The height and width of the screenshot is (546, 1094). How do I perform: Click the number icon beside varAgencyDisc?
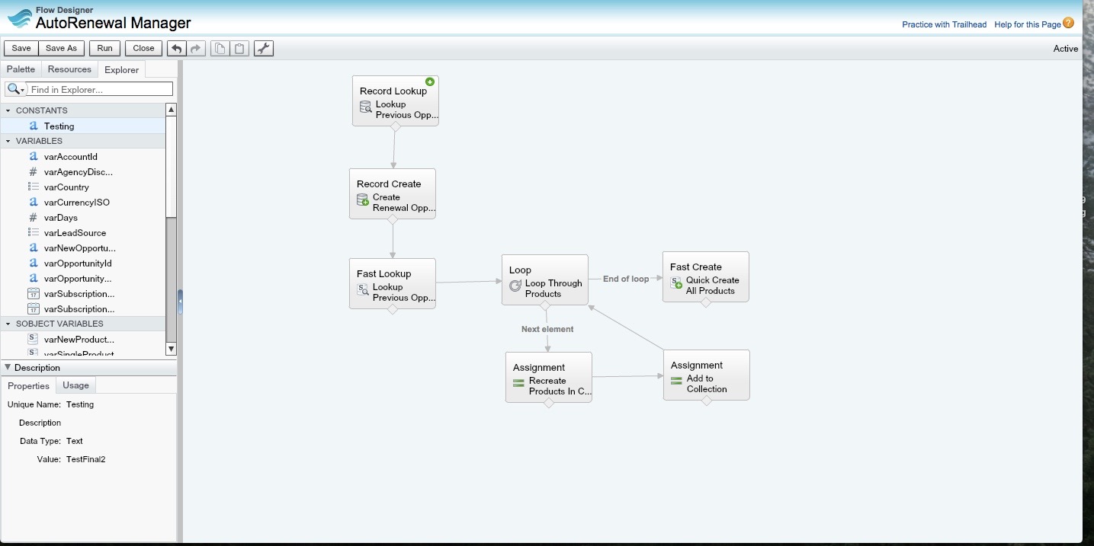[x=33, y=172]
